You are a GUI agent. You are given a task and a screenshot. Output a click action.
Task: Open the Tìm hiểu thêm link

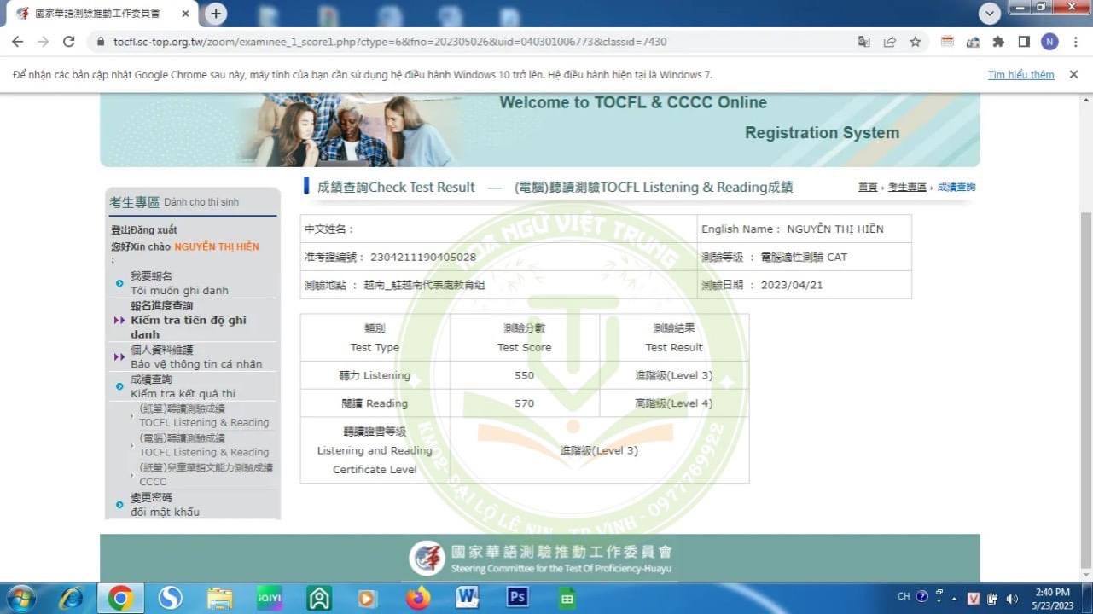pos(1020,75)
